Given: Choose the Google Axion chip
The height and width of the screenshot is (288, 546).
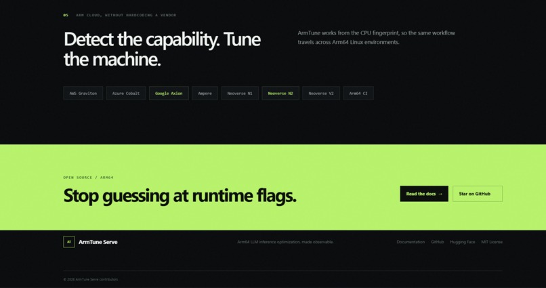Looking at the screenshot, I should (169, 94).
